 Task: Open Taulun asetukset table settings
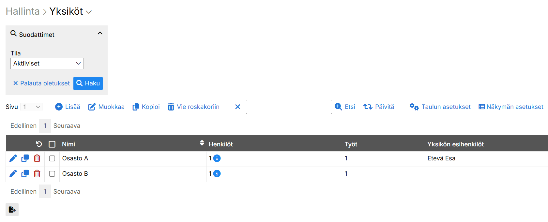click(440, 107)
